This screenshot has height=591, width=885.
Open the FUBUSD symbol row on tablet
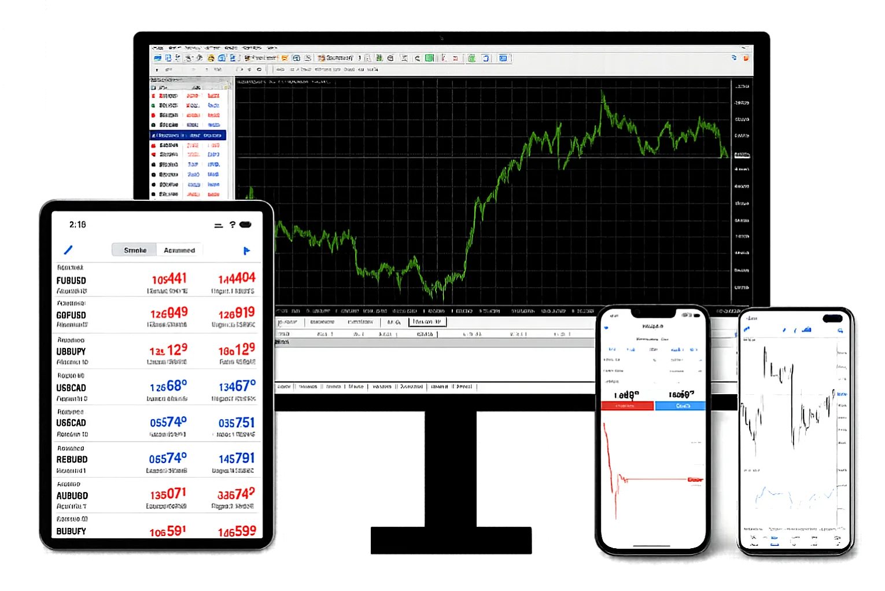[x=157, y=280]
